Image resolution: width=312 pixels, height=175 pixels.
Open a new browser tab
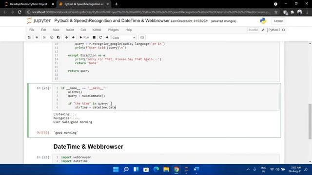point(116,4)
